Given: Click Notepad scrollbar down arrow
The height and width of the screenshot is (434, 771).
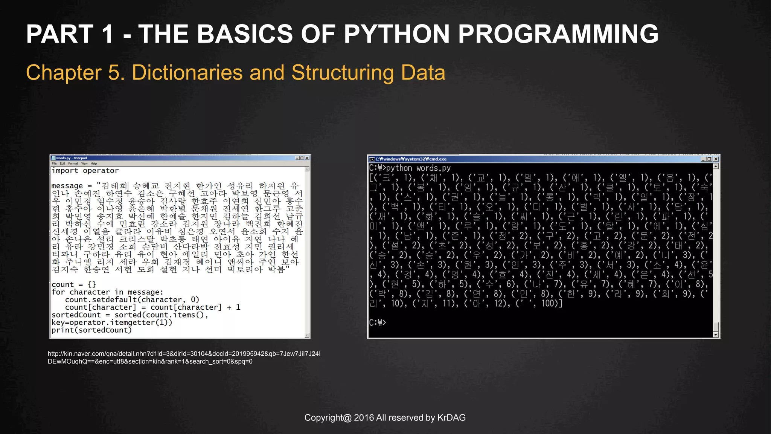Looking at the screenshot, I should (307, 335).
